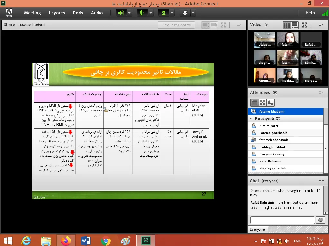Click the send chat message button
The width and height of the screenshot is (329, 246).
tap(320, 220)
